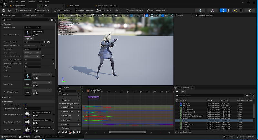Toggle the Loop checkbox
Viewport: 258px width, 140px height.
(x=25, y=70)
